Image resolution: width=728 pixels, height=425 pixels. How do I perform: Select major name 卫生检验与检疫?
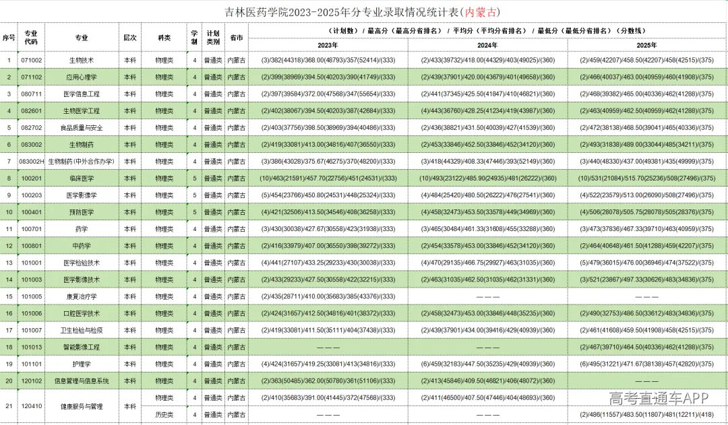pyautogui.click(x=82, y=330)
